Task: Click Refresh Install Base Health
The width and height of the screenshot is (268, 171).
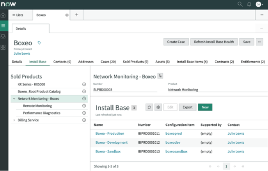Action: [x=214, y=42]
